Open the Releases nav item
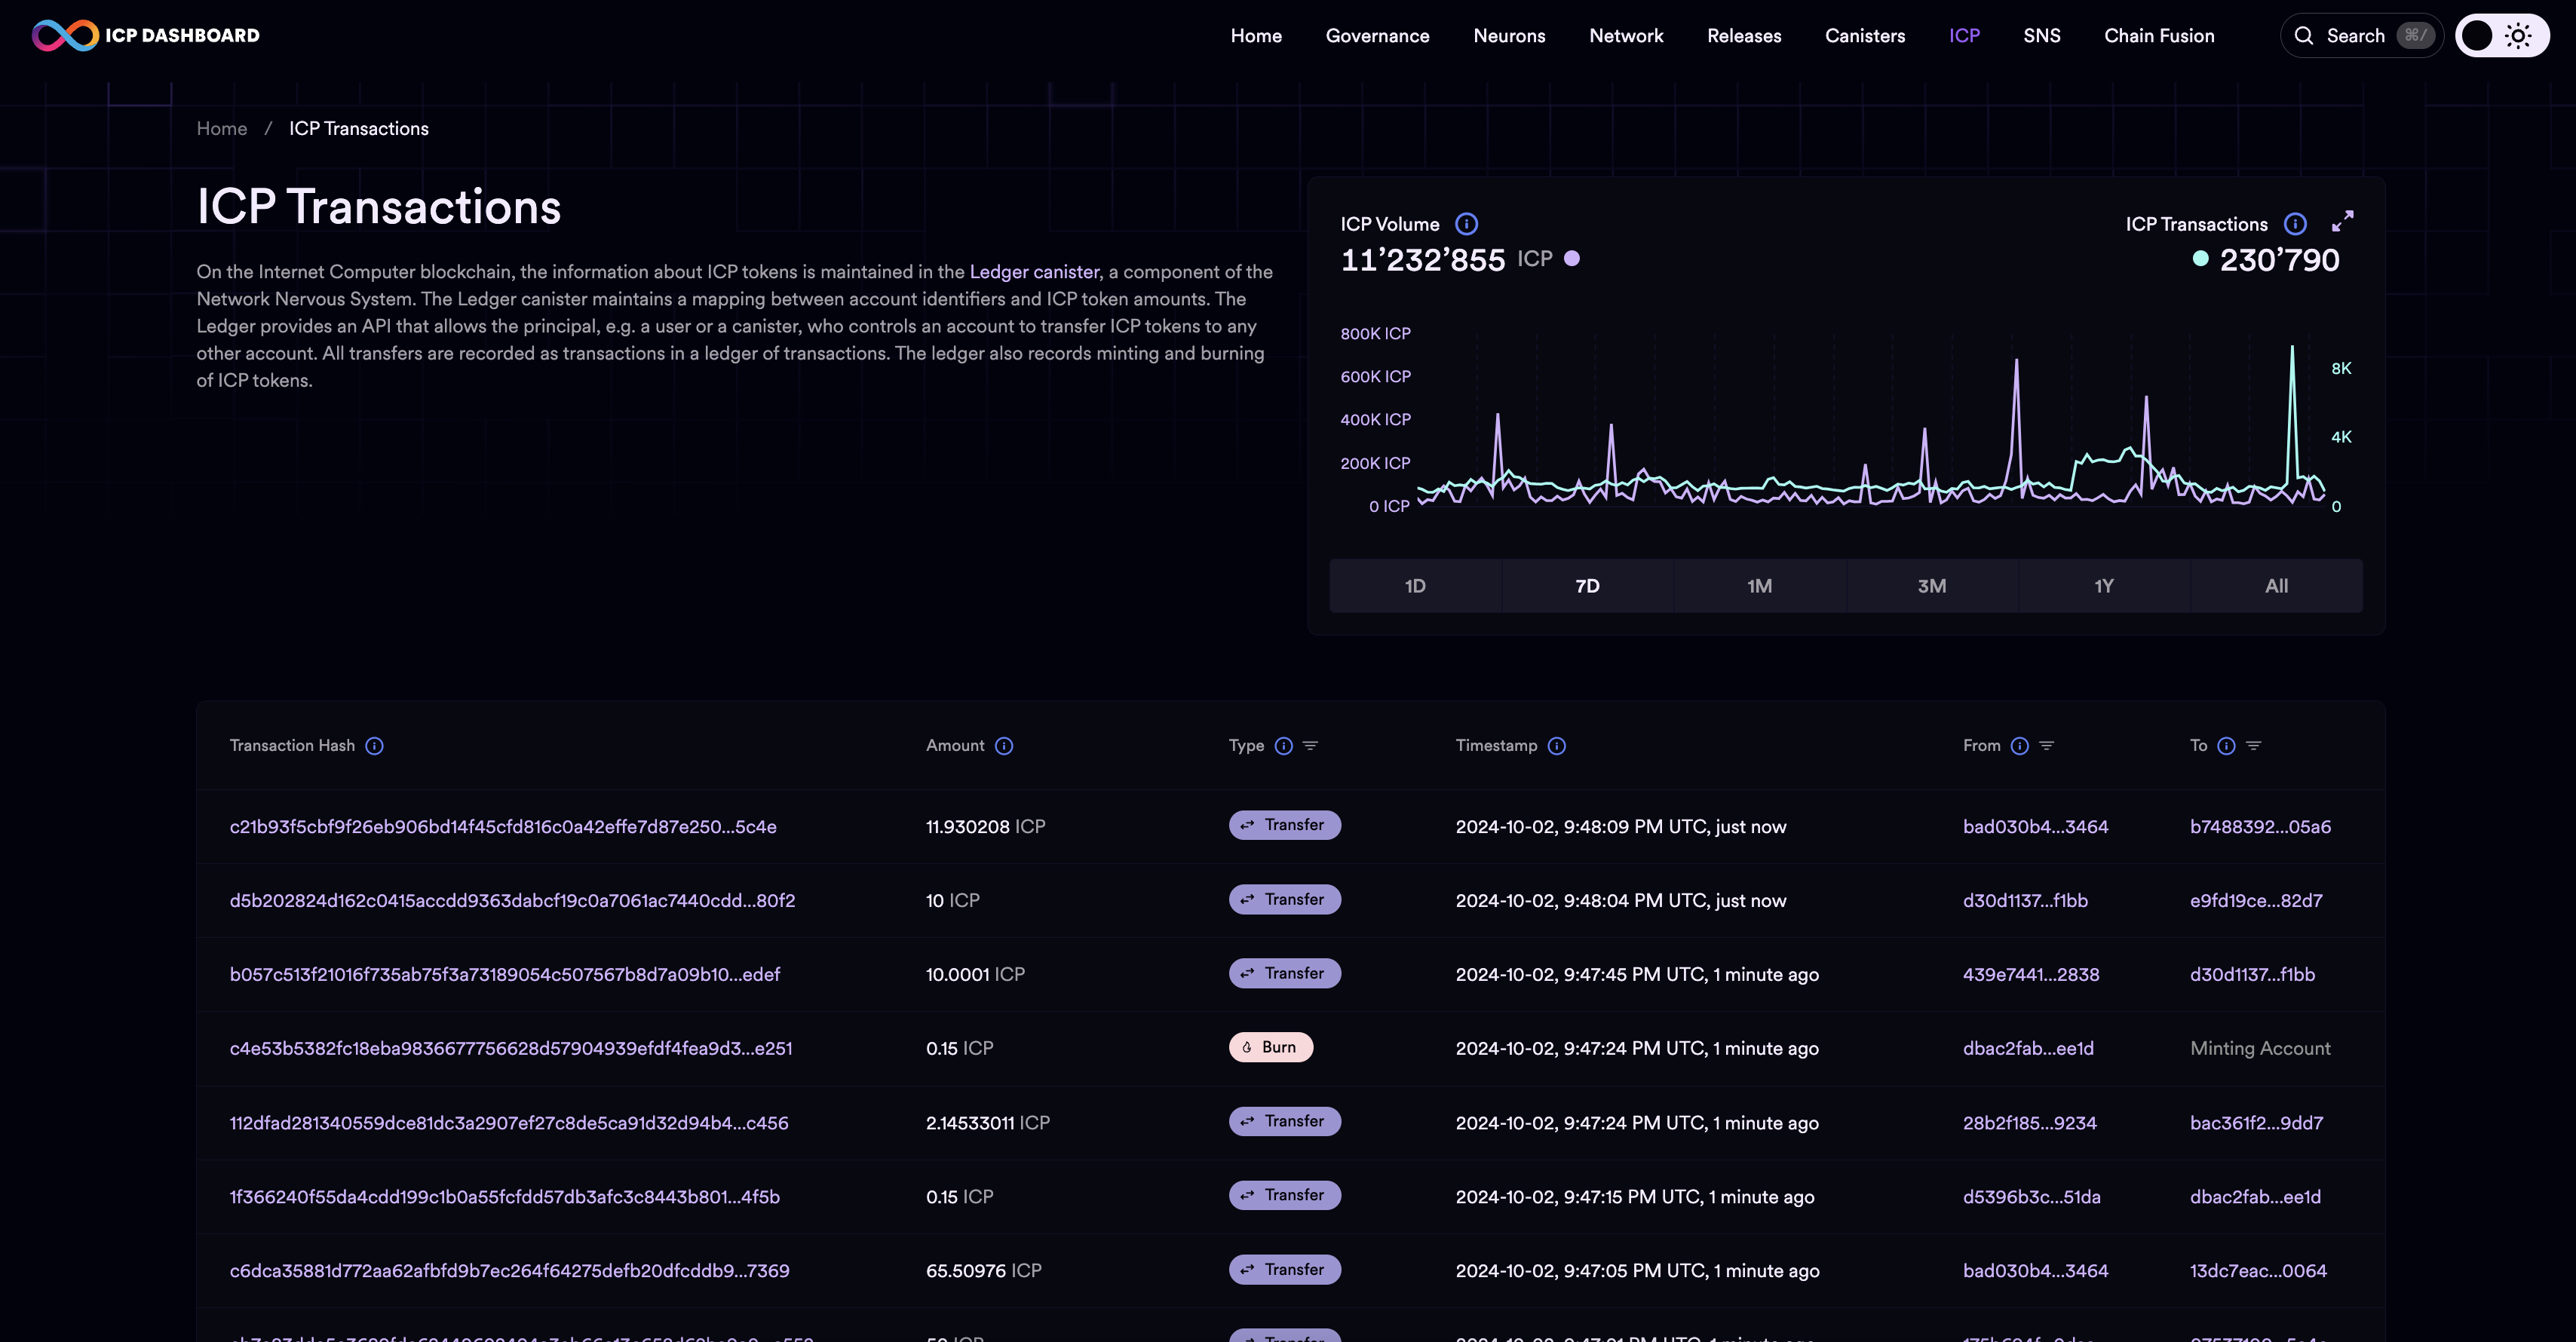Viewport: 2576px width, 1342px height. 1744,36
